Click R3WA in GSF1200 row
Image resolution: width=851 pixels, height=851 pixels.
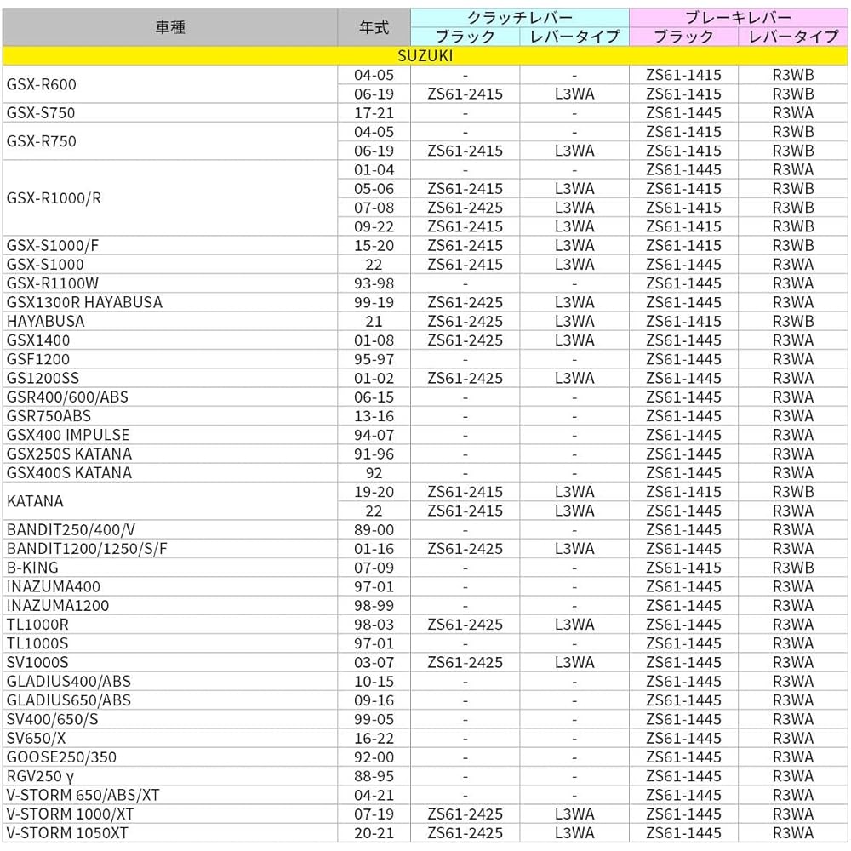793,359
